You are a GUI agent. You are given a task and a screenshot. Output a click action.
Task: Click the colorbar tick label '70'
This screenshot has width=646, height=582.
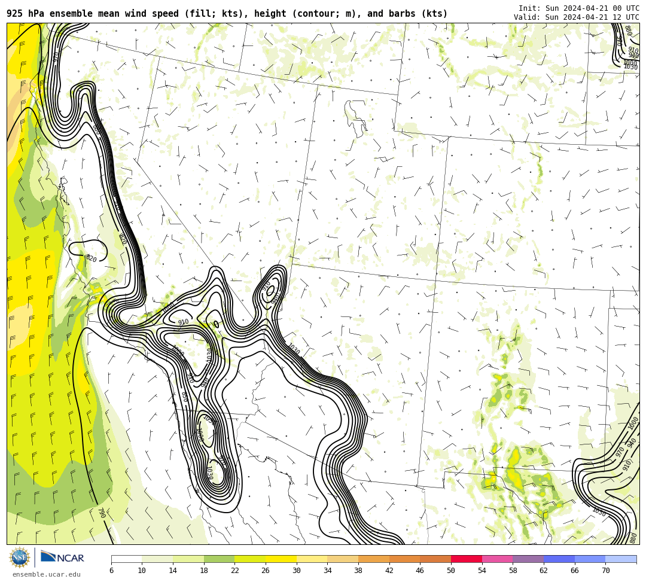click(605, 571)
